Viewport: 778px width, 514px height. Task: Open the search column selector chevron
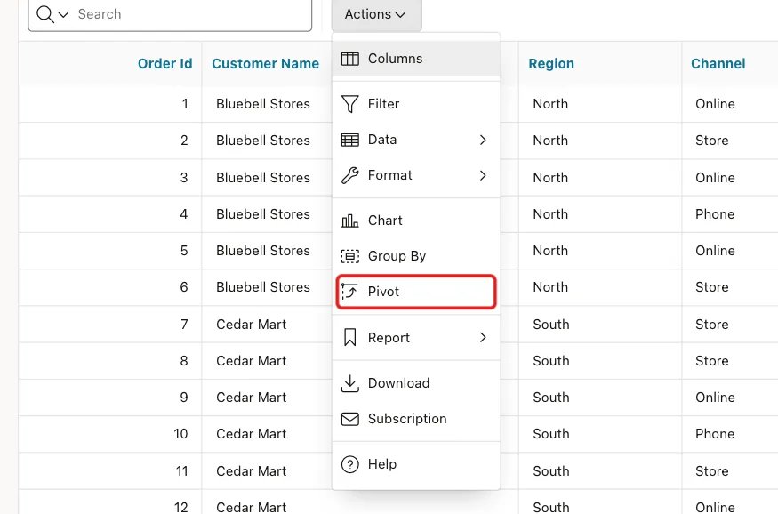63,15
